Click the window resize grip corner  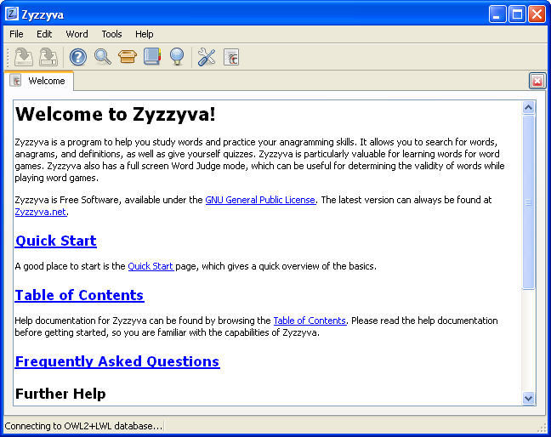tap(542, 428)
